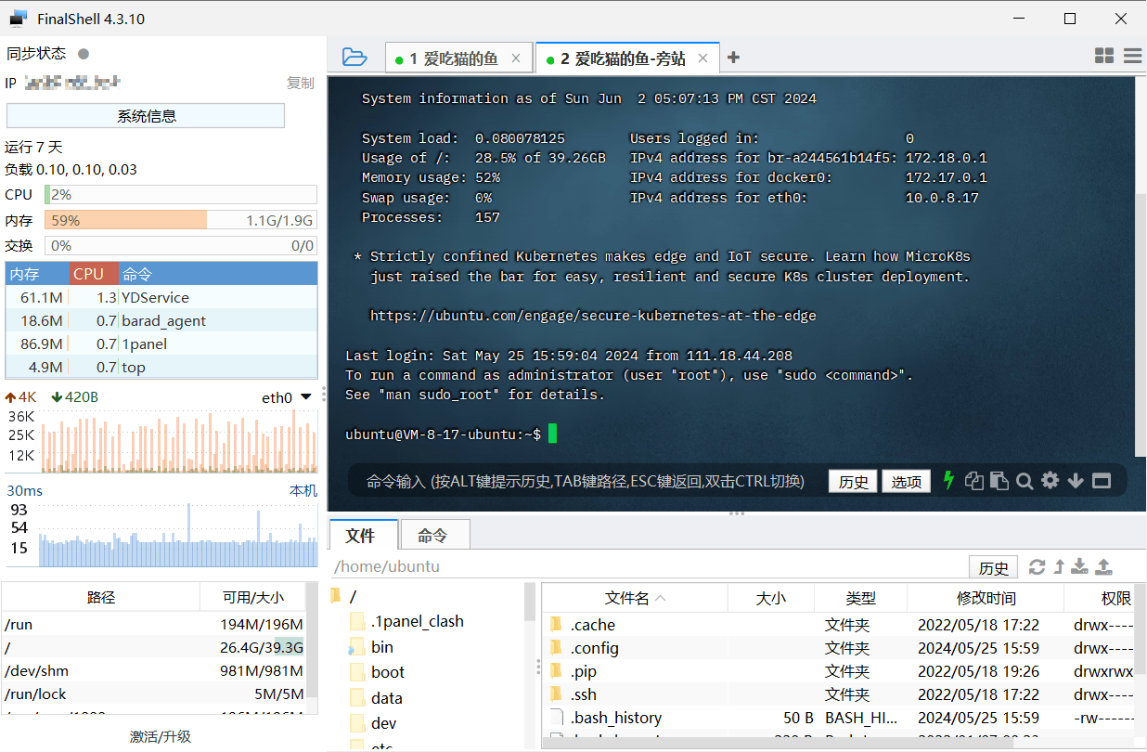Click 复制 to copy the IP address
The image size is (1147, 752).
300,84
